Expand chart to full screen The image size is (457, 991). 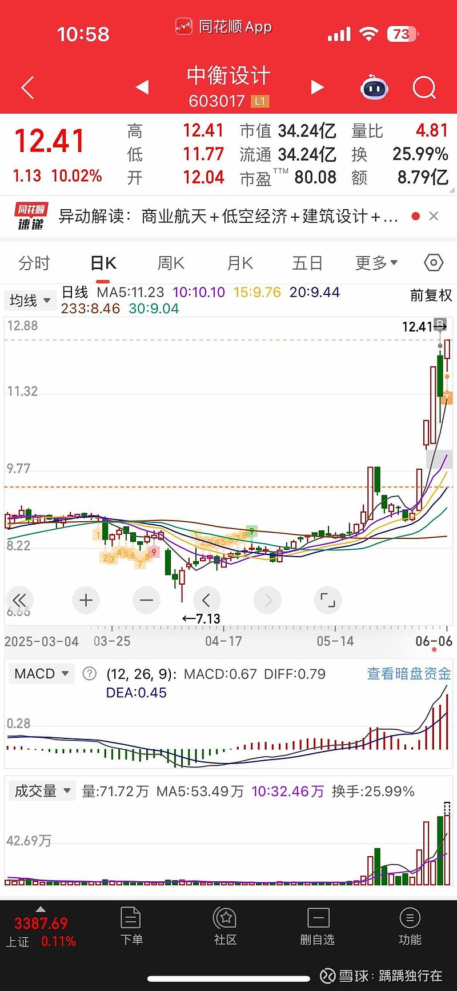(328, 600)
